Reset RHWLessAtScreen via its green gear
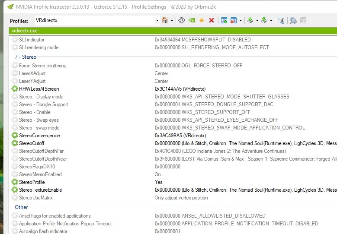 coord(15,89)
